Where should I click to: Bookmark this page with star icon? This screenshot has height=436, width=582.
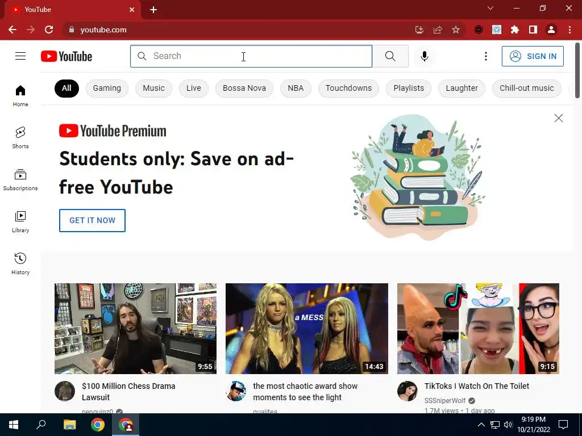(x=456, y=30)
